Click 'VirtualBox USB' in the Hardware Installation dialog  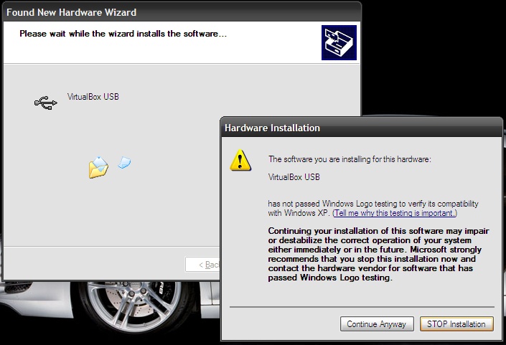294,177
